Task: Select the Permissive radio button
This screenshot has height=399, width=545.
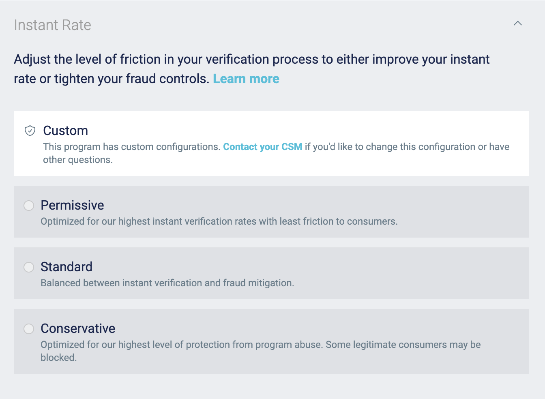Action: 29,206
